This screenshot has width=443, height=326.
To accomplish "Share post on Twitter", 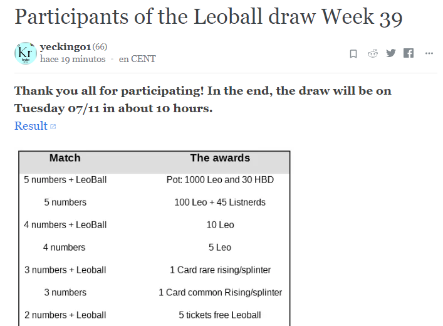I will click(x=391, y=53).
